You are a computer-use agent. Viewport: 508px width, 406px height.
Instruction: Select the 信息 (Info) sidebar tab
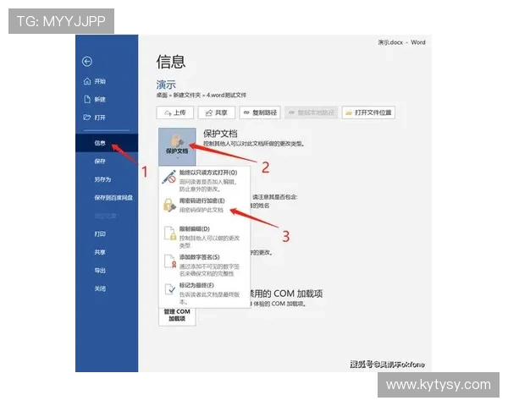coord(107,143)
